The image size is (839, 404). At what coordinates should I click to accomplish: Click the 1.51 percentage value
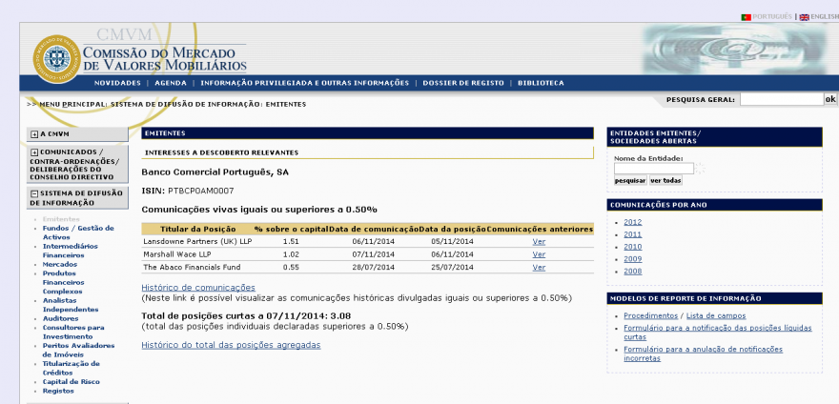point(291,241)
